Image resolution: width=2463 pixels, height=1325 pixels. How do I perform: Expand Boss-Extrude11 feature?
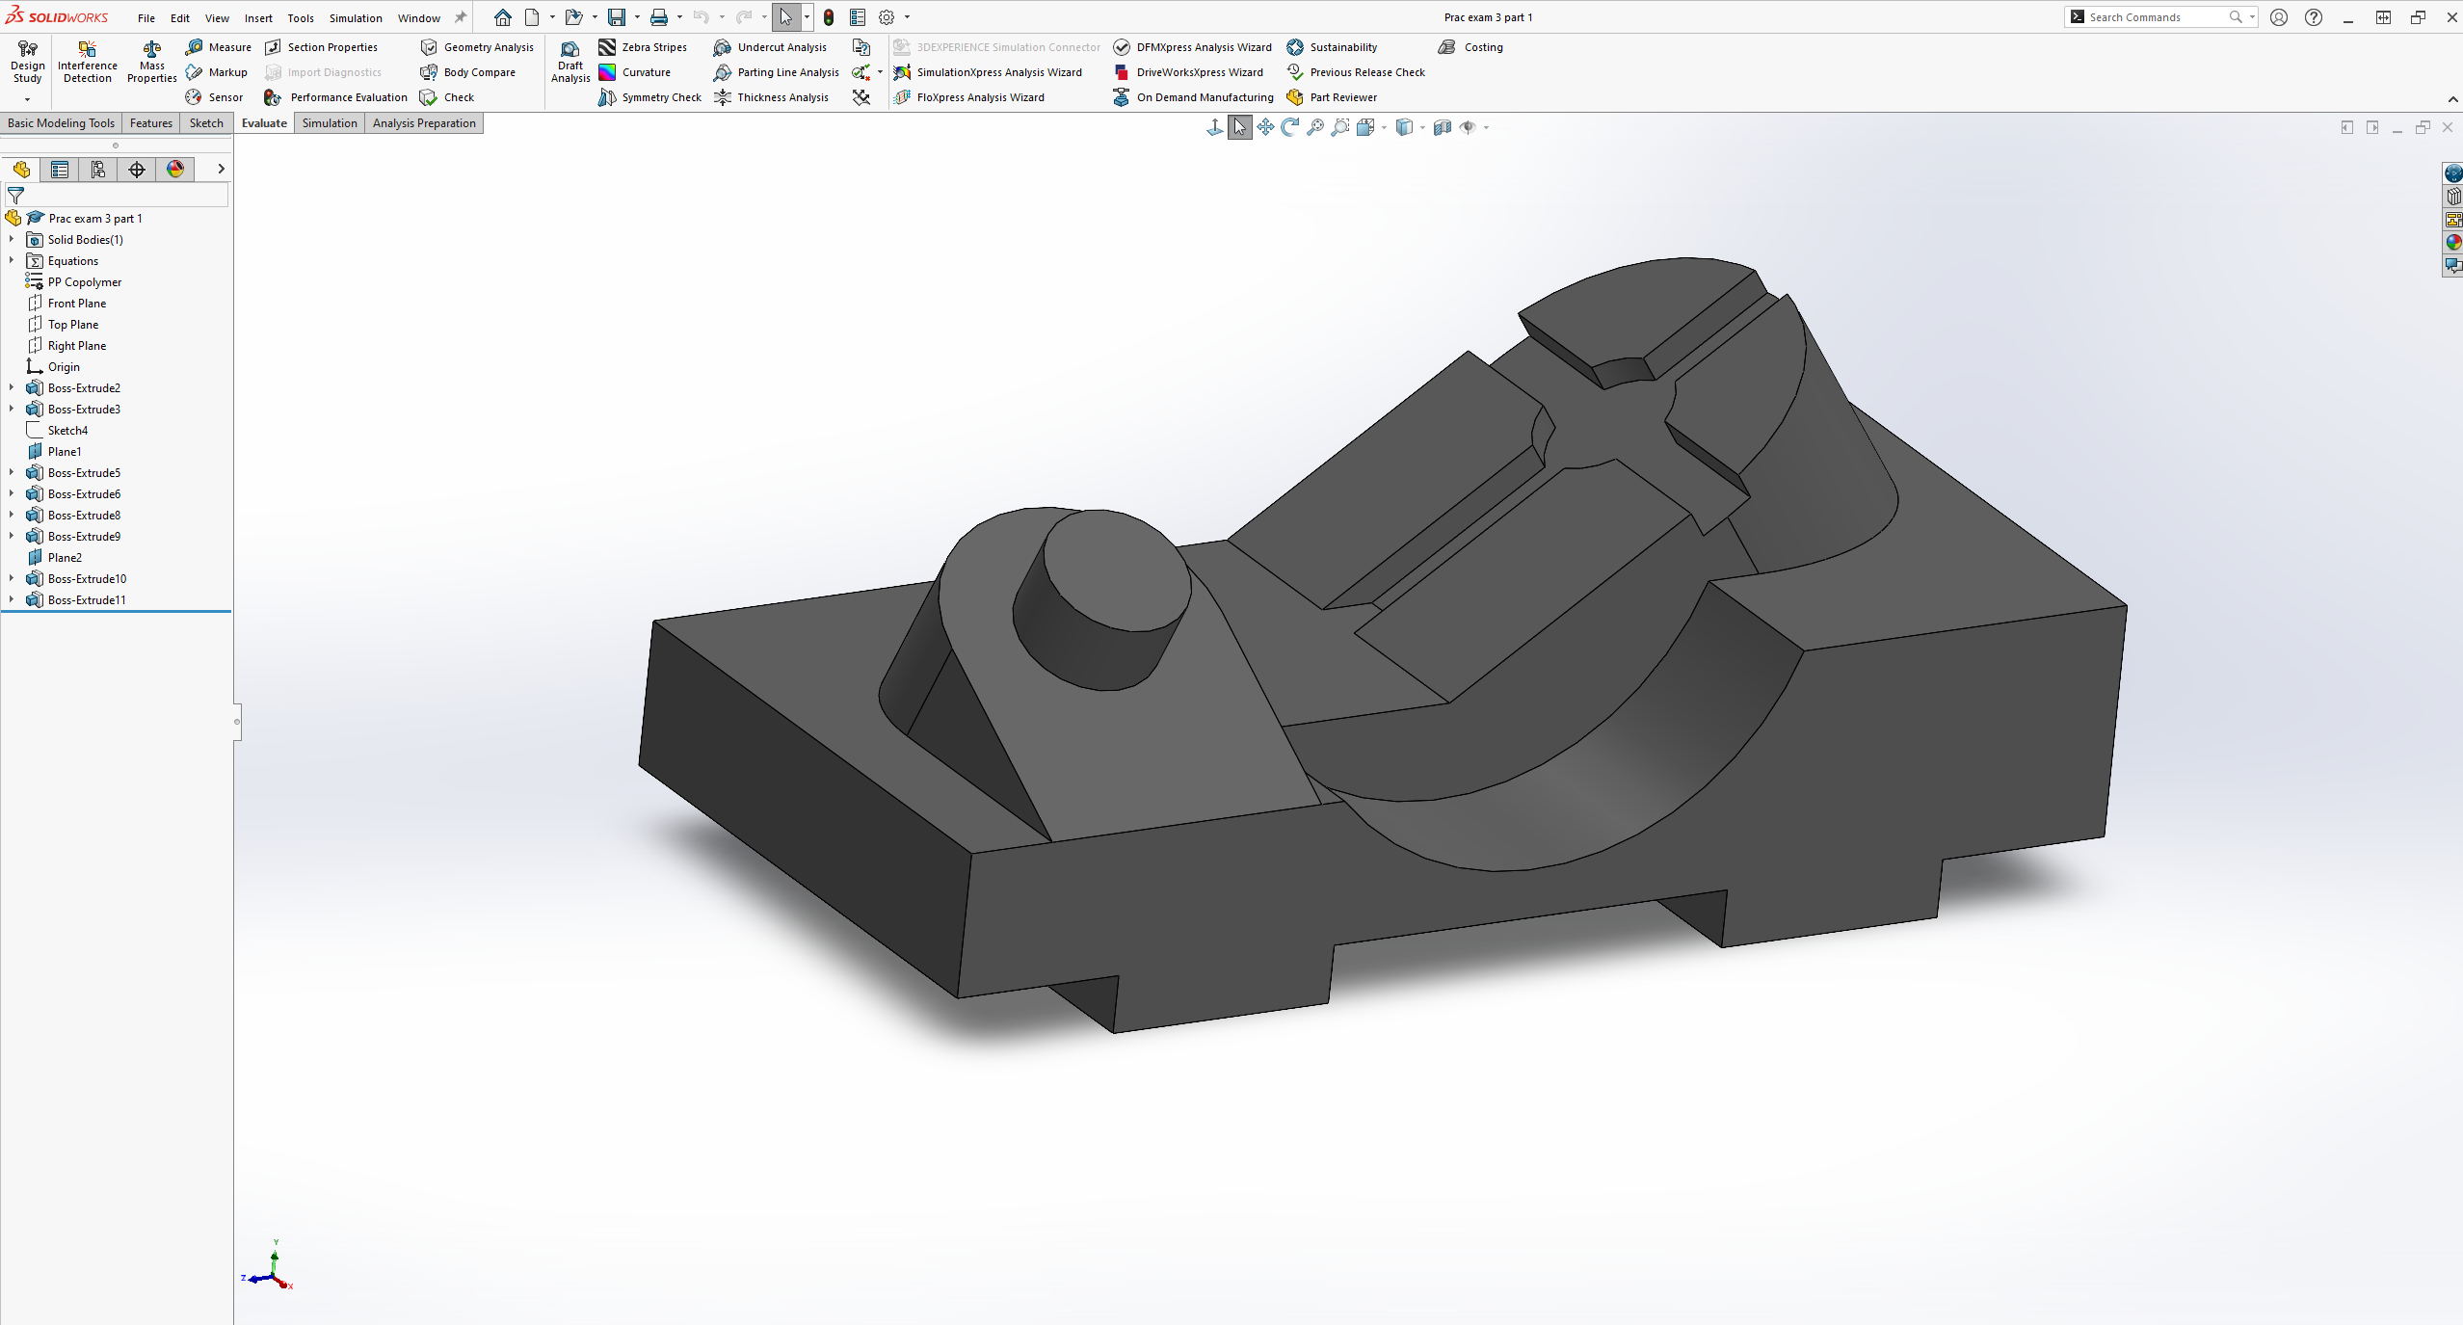click(x=12, y=600)
